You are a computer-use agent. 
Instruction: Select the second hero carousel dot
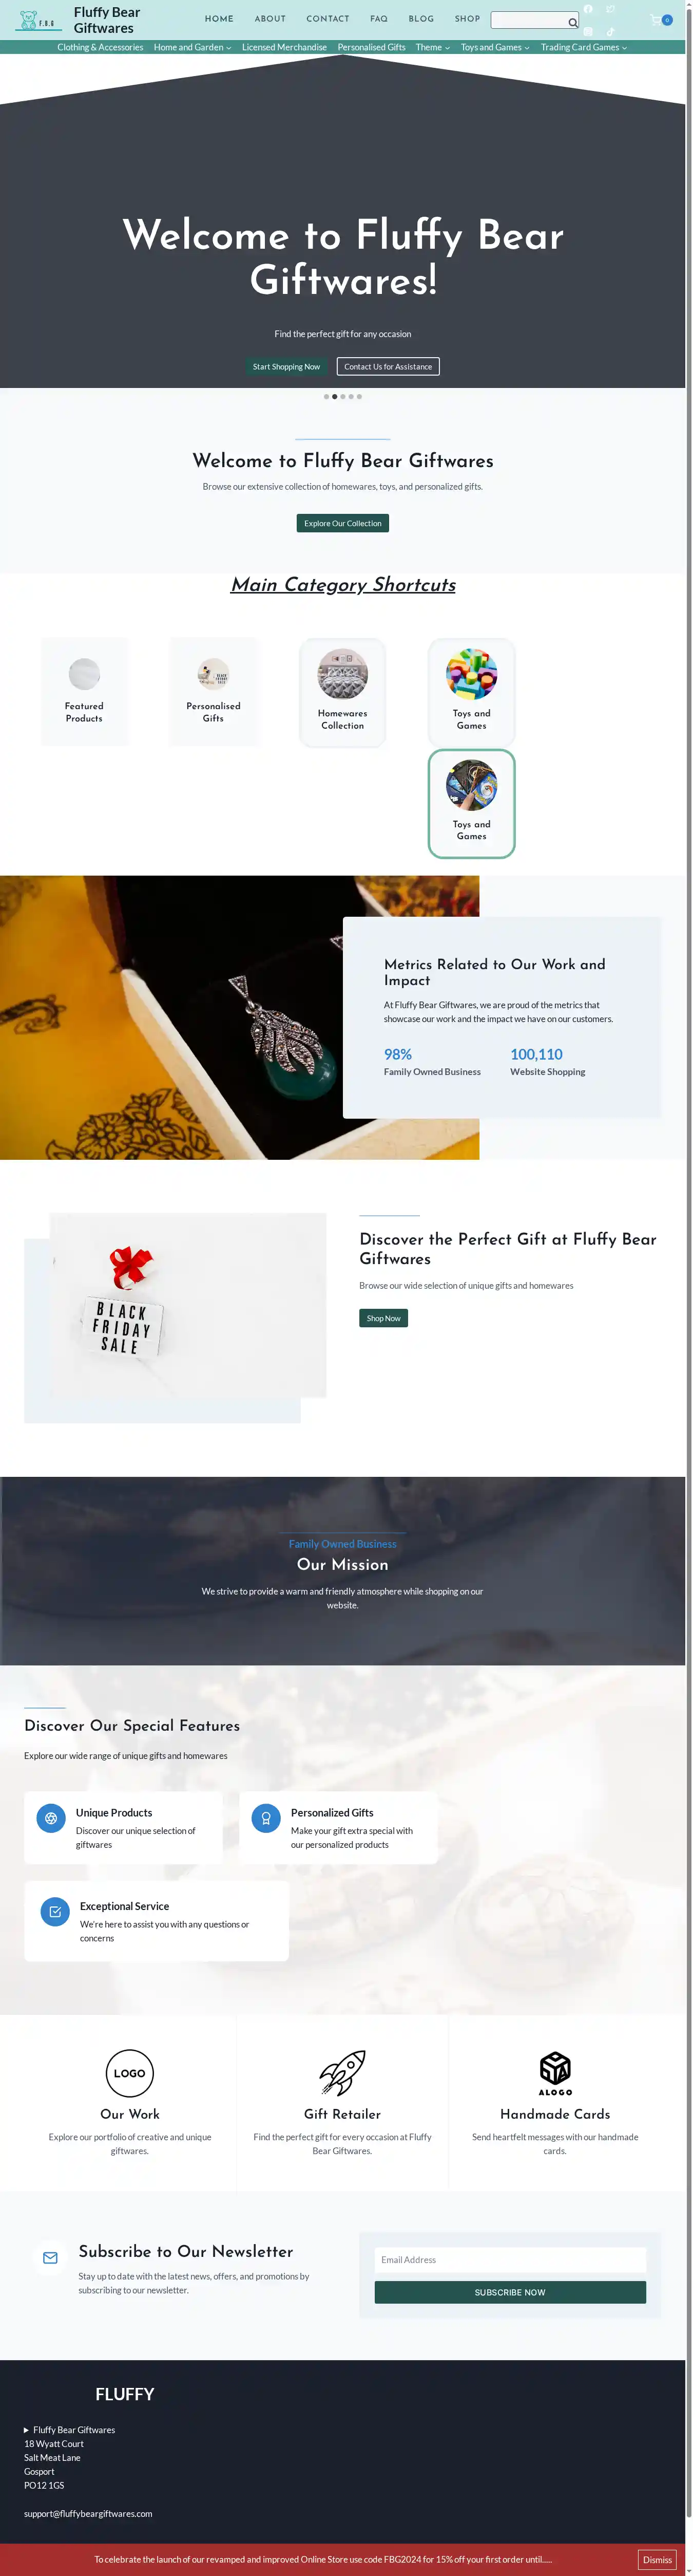pos(335,397)
